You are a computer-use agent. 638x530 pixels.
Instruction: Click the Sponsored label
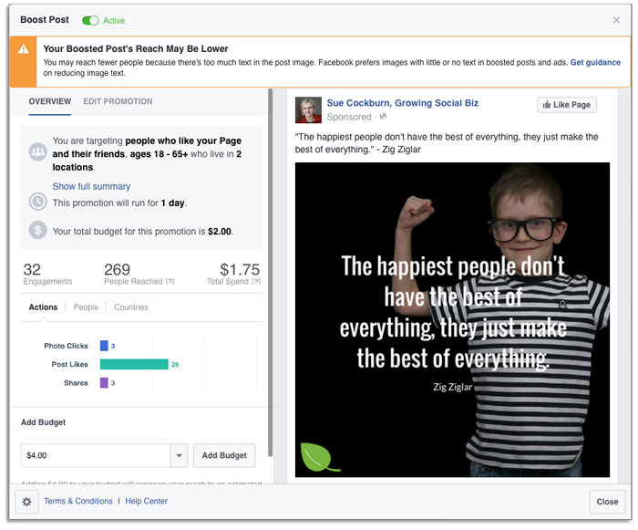(x=349, y=117)
